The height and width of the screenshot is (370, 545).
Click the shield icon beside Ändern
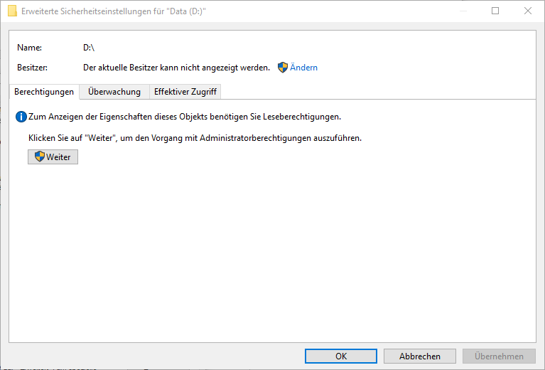(283, 68)
